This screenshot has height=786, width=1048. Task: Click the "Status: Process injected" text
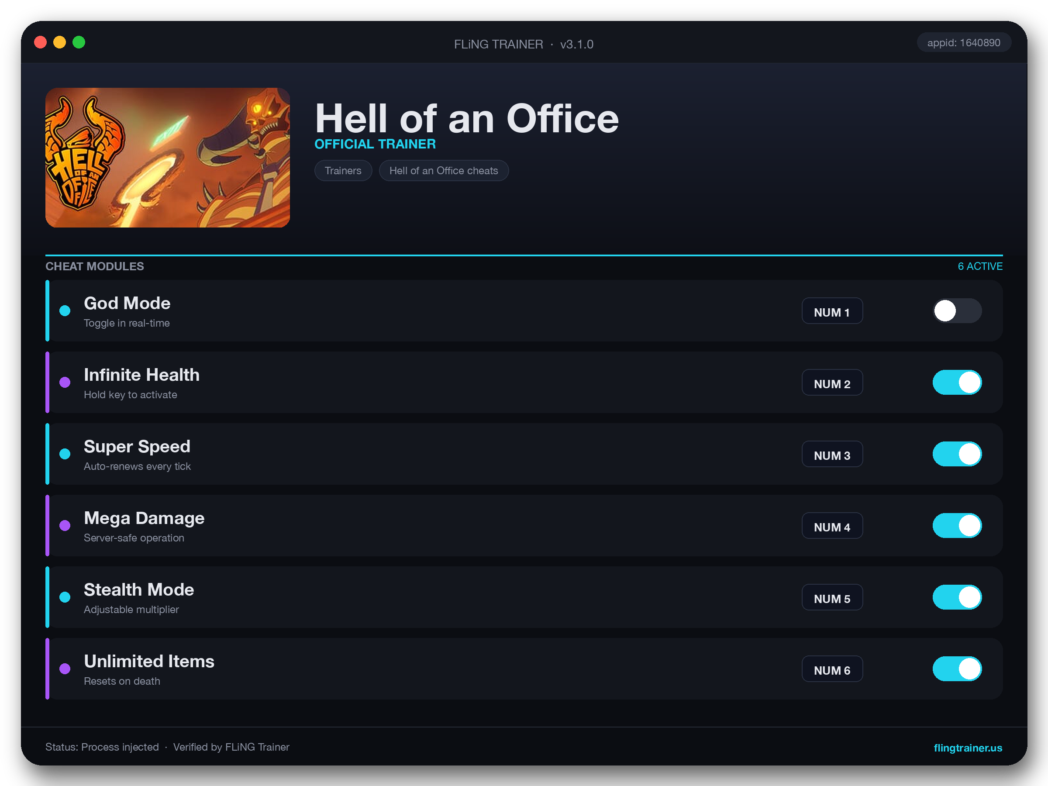coord(102,747)
